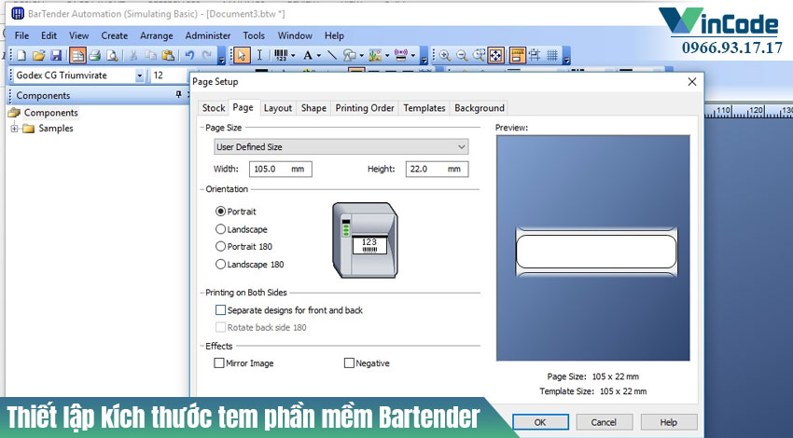Open the Barcode tool dropdown arrow

point(293,56)
